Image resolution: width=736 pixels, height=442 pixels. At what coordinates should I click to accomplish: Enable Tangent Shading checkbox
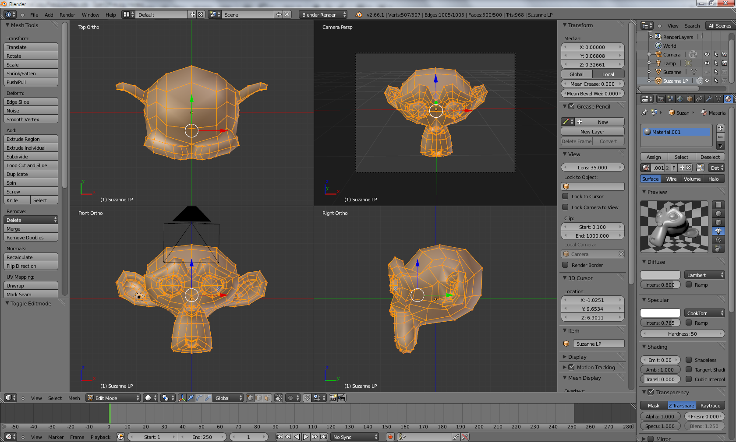click(x=689, y=370)
